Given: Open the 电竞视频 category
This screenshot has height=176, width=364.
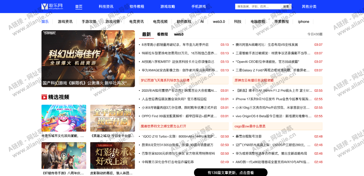Looking at the screenshot, I should [x=160, y=21].
